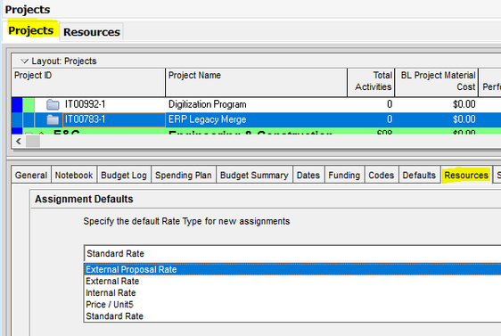Click the scroll left arrow of project table
The height and width of the screenshot is (336, 501).
tap(19, 141)
